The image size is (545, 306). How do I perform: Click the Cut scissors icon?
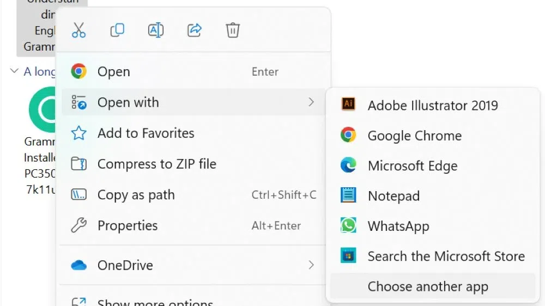[x=79, y=30]
